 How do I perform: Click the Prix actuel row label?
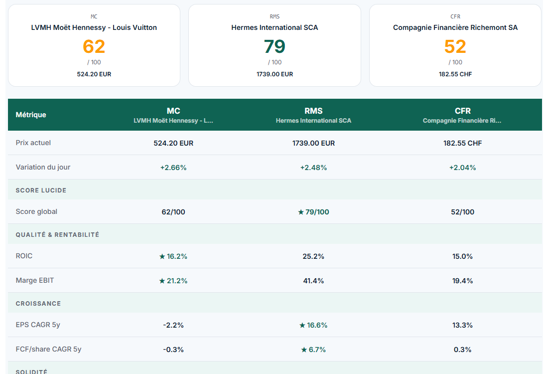tap(33, 143)
